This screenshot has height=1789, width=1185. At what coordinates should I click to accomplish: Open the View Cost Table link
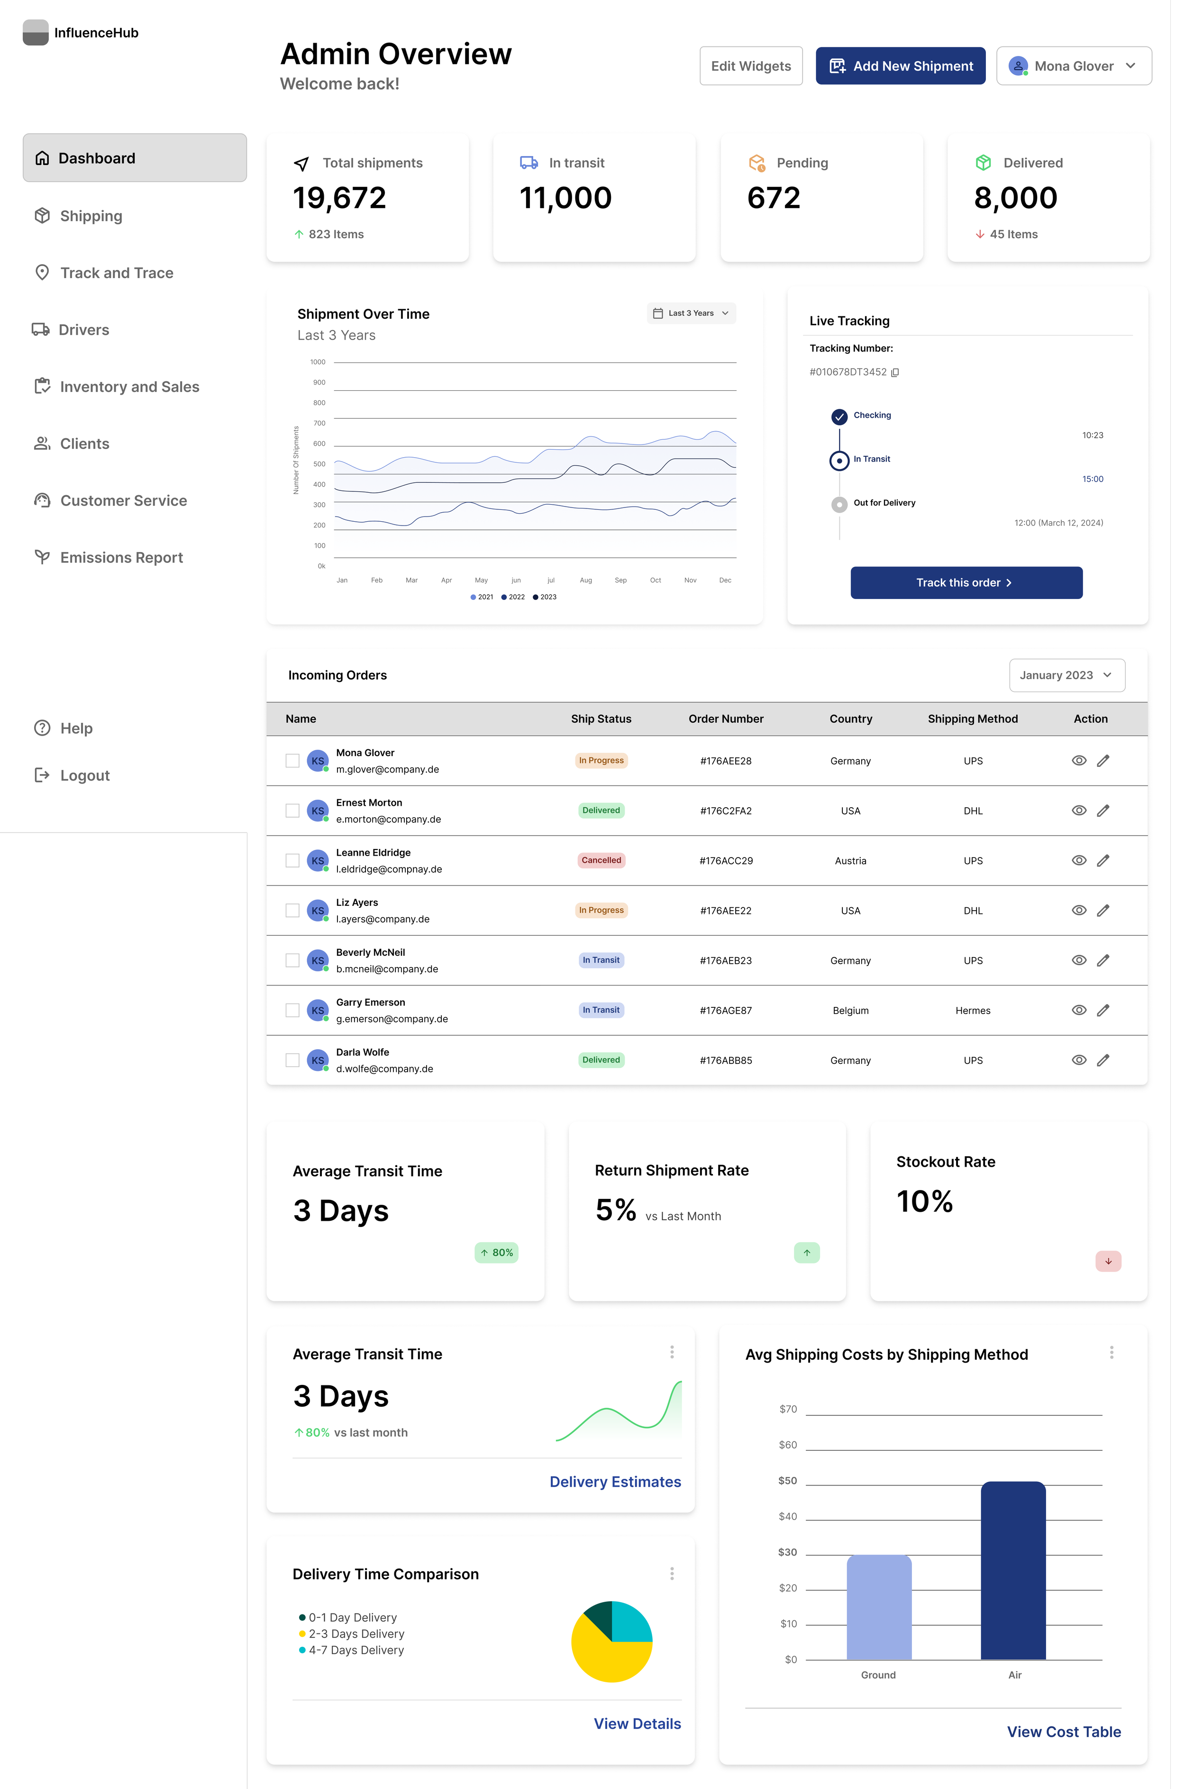pos(1063,1732)
